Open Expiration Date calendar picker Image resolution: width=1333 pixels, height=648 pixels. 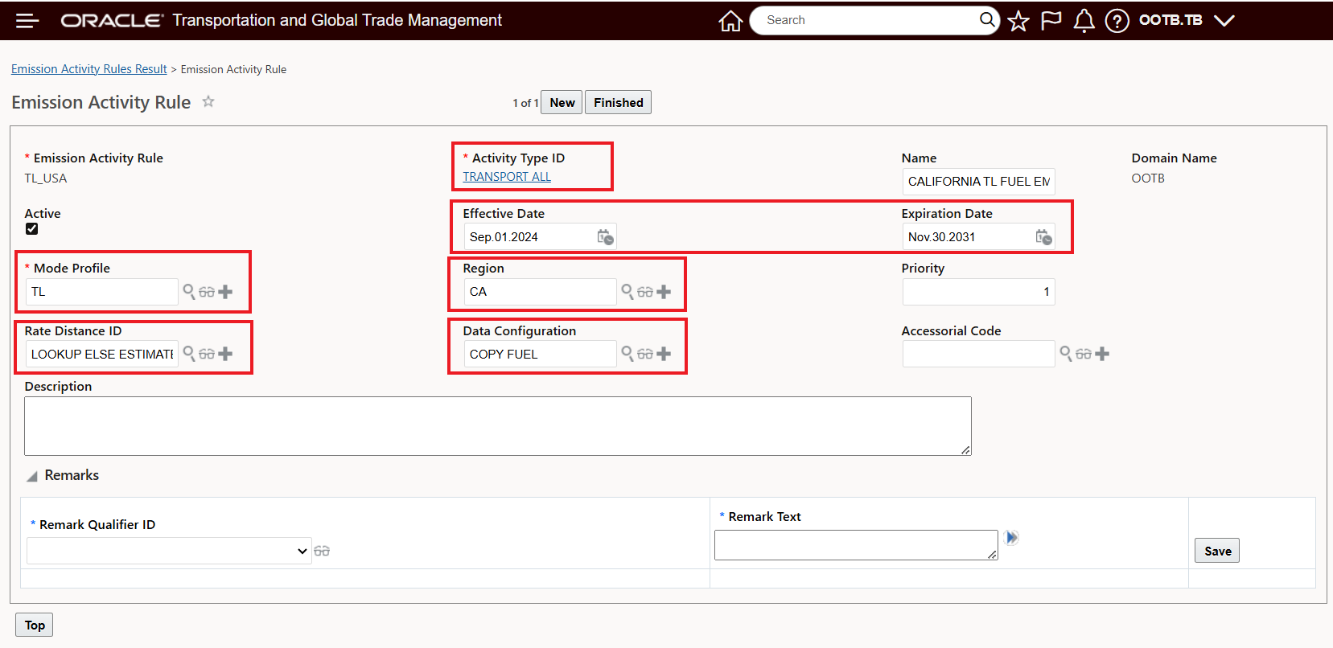(1043, 236)
